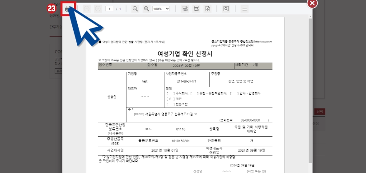Go to previous page with the up arrow
The image size is (366, 173).
pyautogui.click(x=87, y=9)
